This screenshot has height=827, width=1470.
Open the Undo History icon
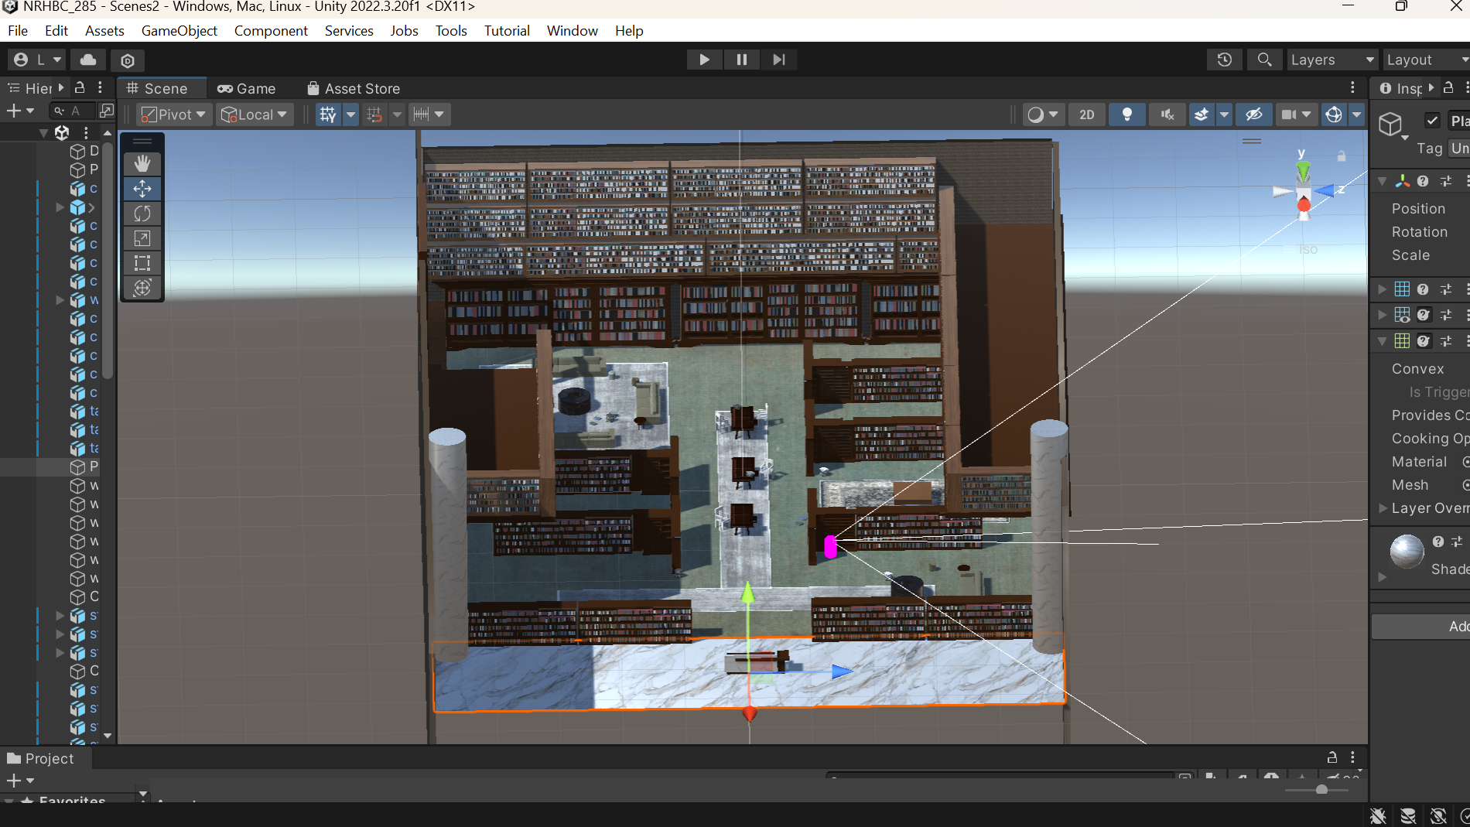(x=1224, y=60)
